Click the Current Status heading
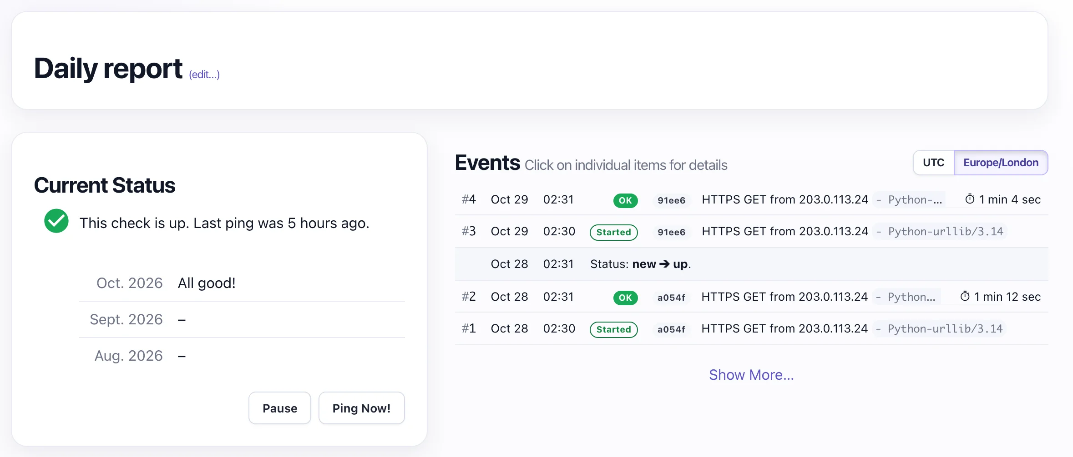Viewport: 1073px width, 457px height. coord(105,185)
